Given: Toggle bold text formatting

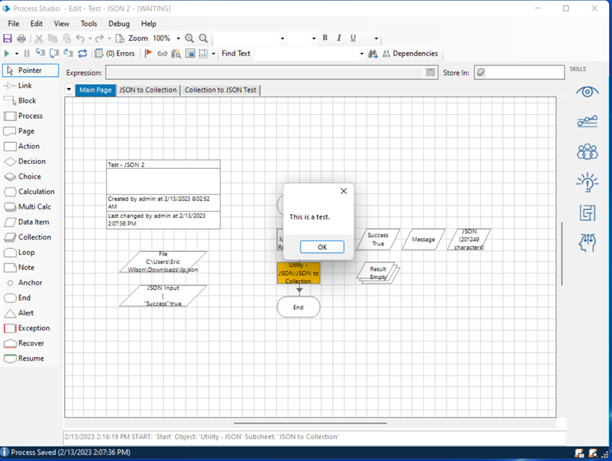Looking at the screenshot, I should pos(325,38).
